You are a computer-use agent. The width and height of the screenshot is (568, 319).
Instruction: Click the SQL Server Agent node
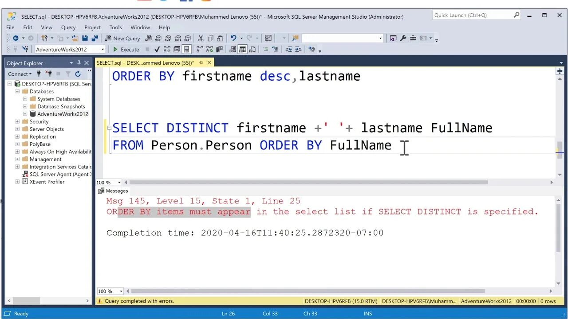click(x=60, y=174)
